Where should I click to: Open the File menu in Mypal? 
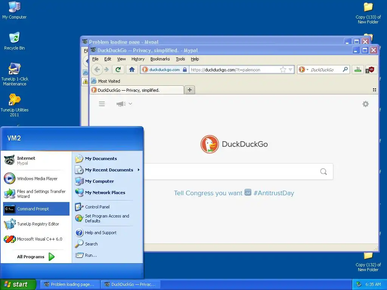(x=95, y=59)
